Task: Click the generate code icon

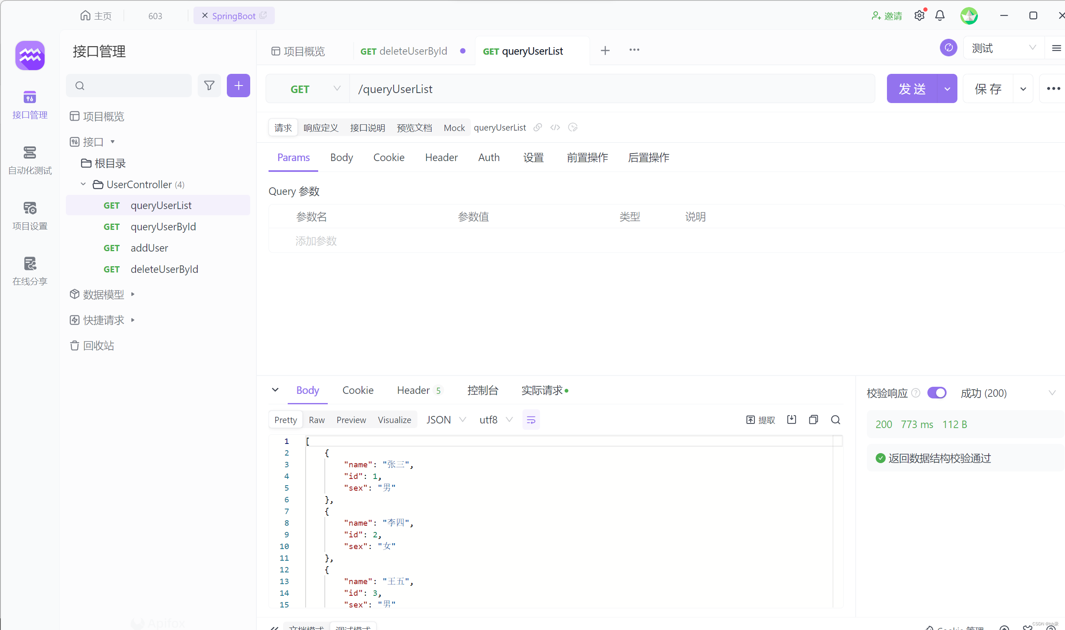Action: coord(555,127)
